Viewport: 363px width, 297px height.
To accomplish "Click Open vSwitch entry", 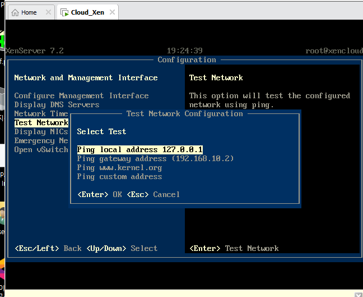I will [x=41, y=150].
